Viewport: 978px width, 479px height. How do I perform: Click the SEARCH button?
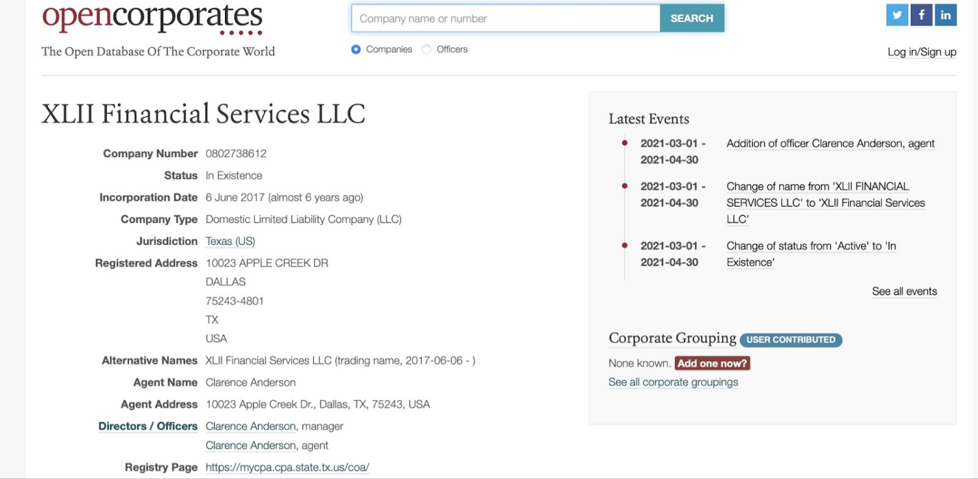[692, 18]
